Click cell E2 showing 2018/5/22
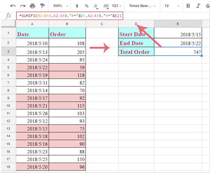 pos(178,43)
